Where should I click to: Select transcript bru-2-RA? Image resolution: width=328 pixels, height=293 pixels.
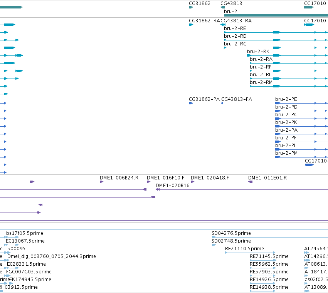[261, 59]
